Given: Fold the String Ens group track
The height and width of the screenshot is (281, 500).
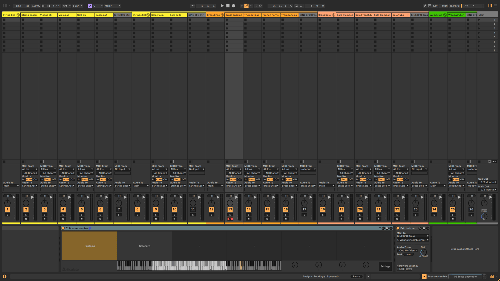Looking at the screenshot, I should tap(18, 15).
